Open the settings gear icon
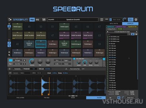Screen dimensions: 146x108 (x=136, y=20)
